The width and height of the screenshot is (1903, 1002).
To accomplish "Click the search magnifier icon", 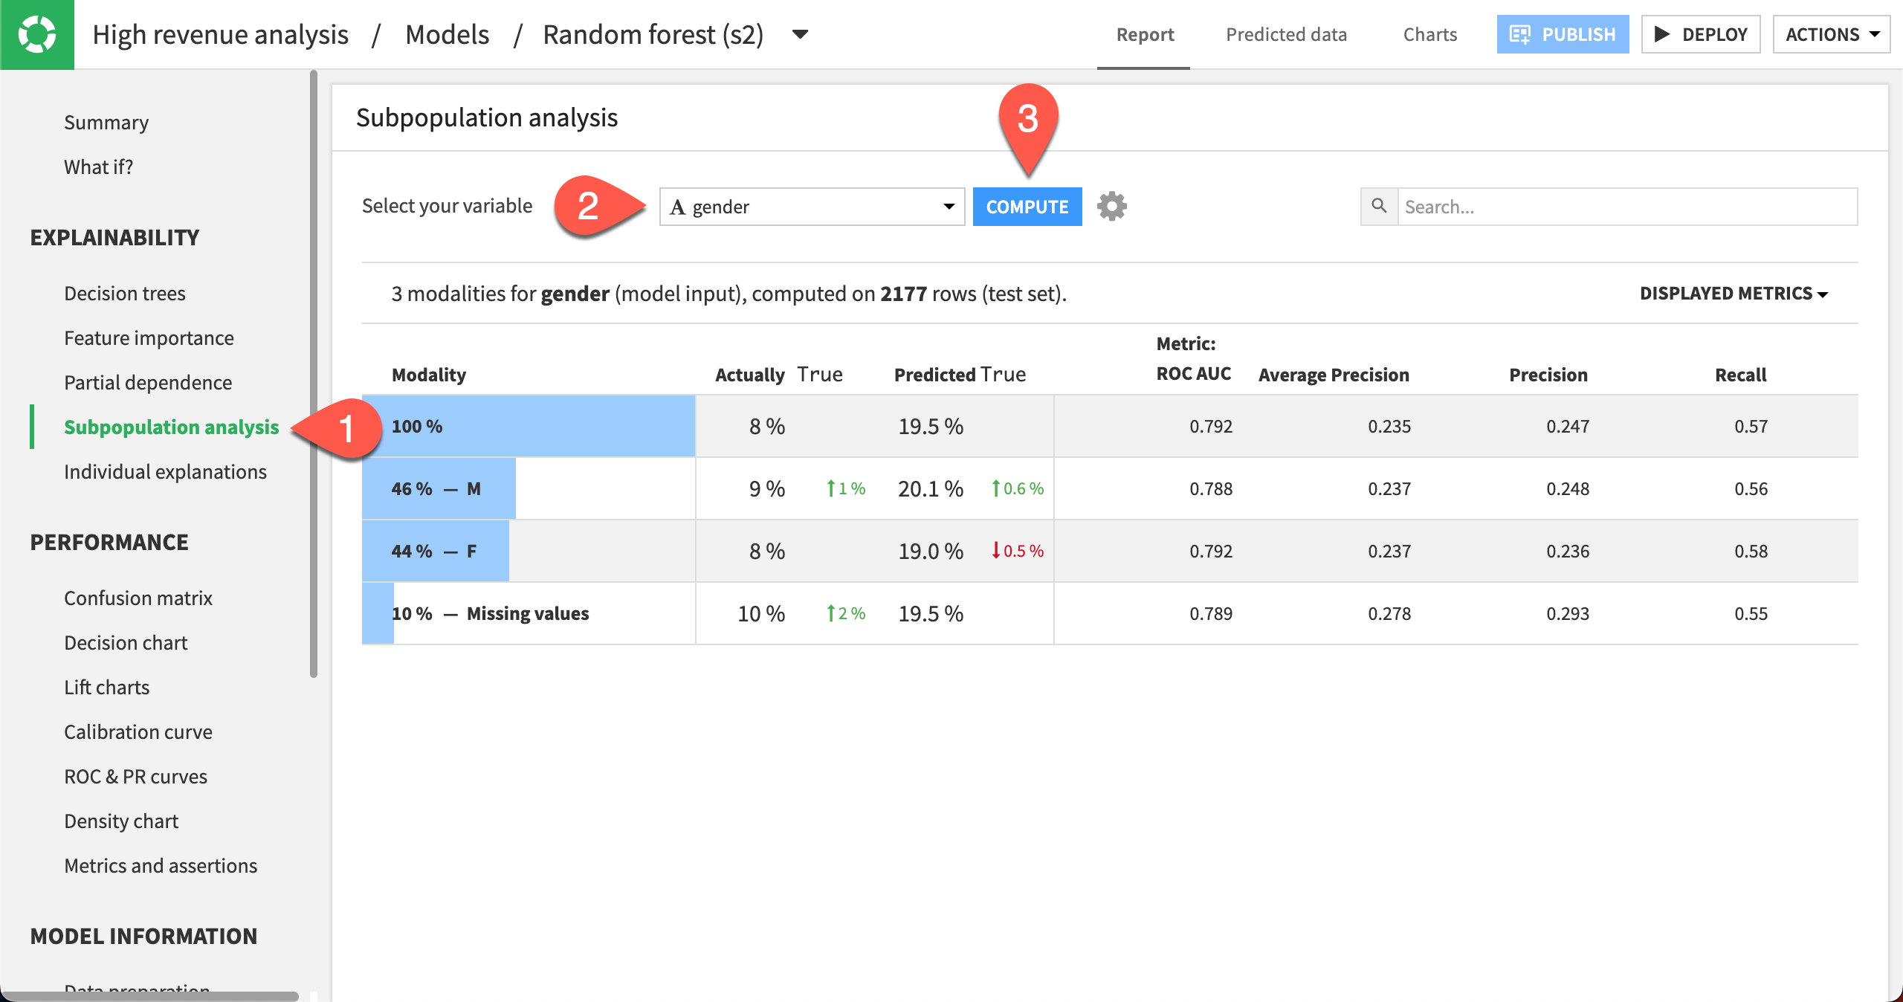I will pos(1380,207).
